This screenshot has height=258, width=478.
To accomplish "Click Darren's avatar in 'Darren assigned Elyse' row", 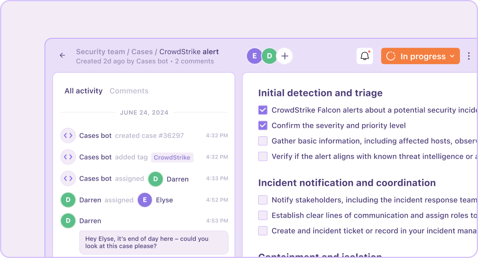I will pos(68,200).
